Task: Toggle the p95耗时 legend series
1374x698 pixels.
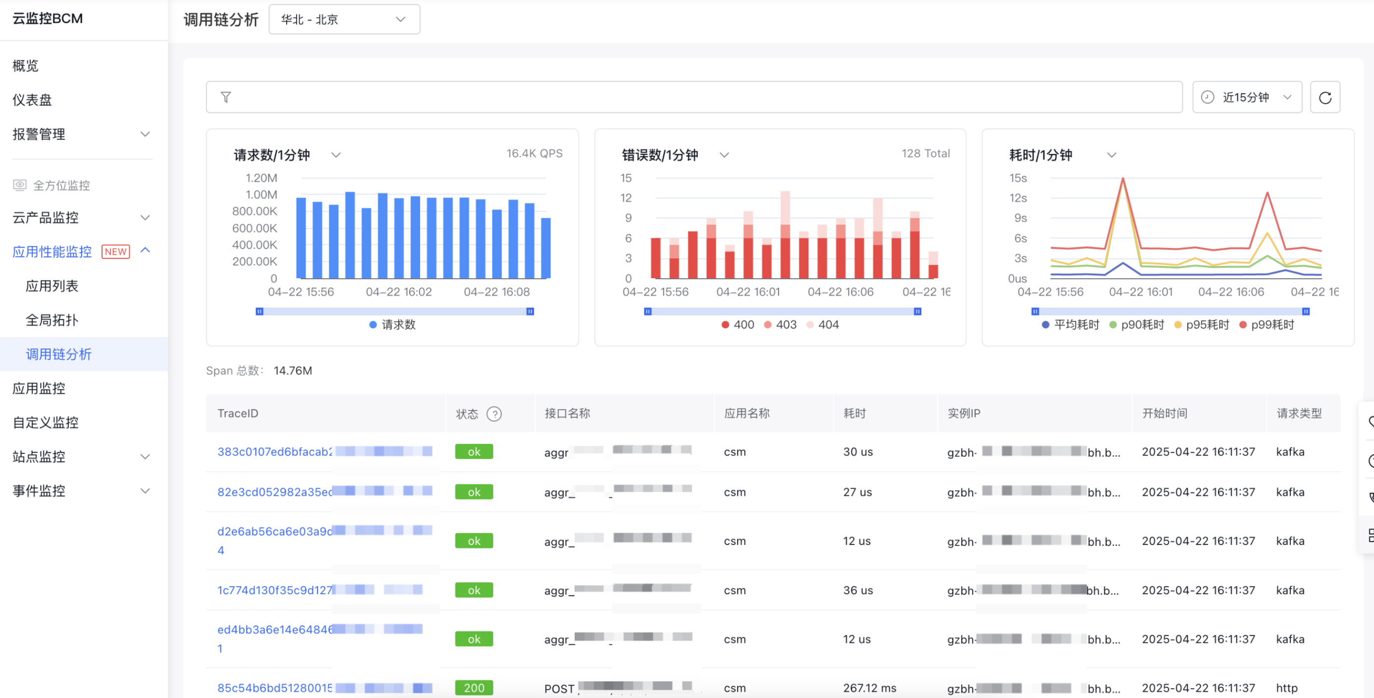Action: pyautogui.click(x=1202, y=325)
